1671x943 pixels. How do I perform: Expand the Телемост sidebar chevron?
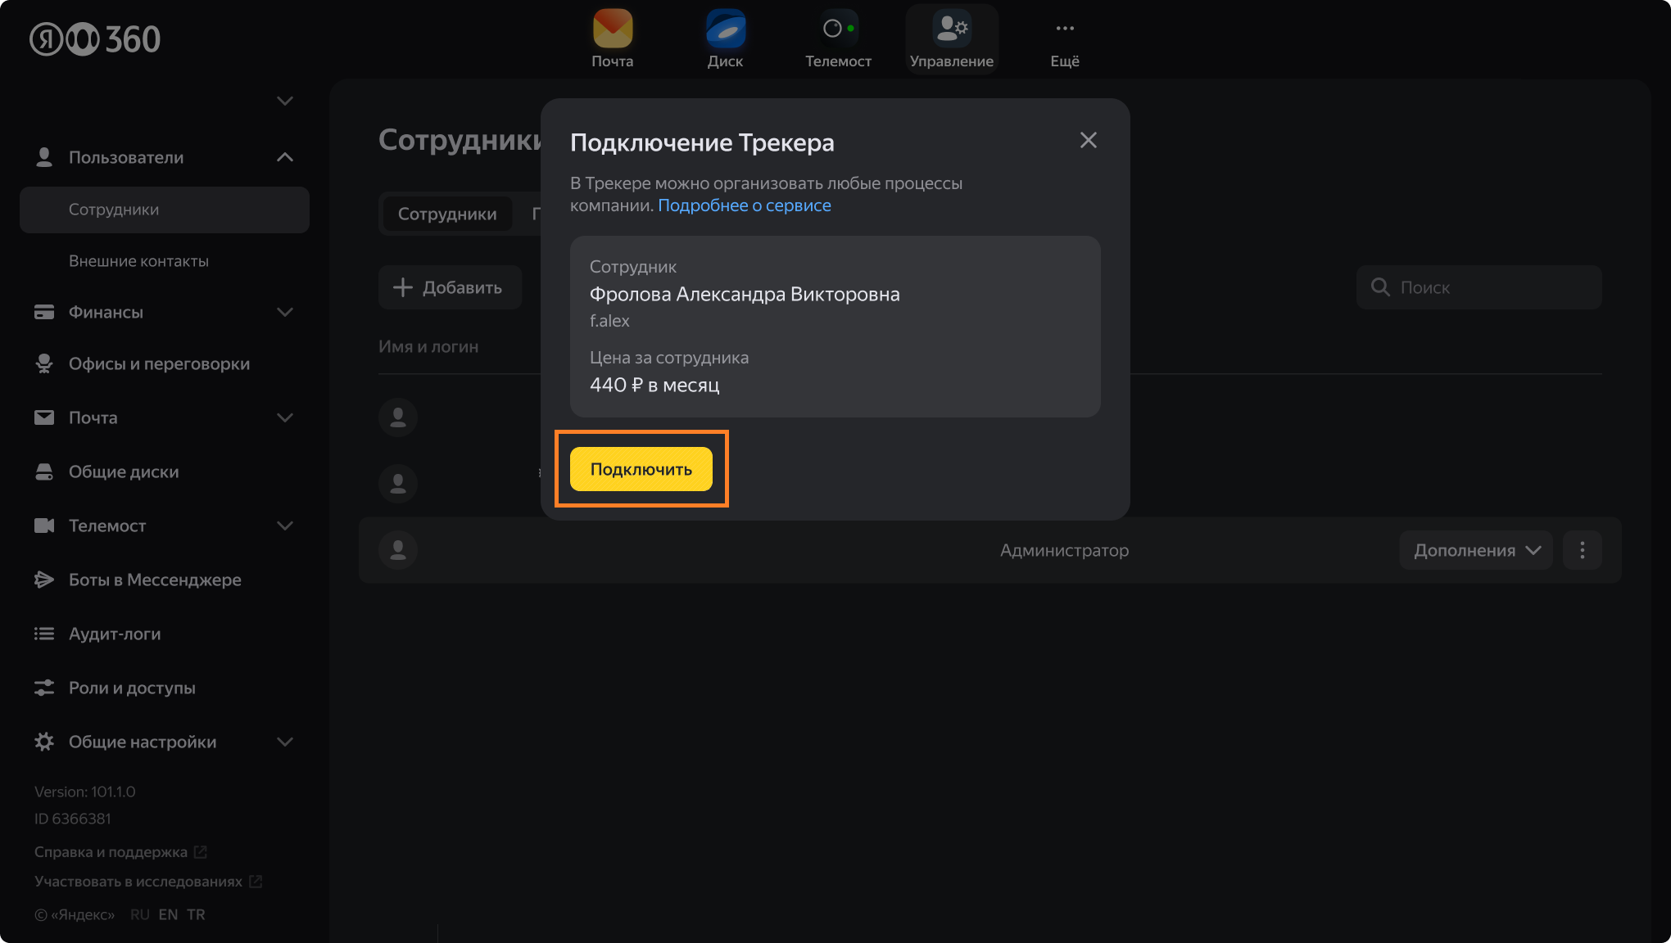[285, 526]
